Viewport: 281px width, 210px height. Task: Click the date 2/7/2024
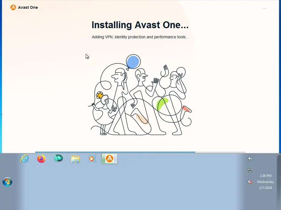pyautogui.click(x=265, y=188)
